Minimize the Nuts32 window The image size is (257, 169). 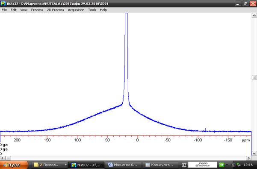pyautogui.click(x=238, y=3)
